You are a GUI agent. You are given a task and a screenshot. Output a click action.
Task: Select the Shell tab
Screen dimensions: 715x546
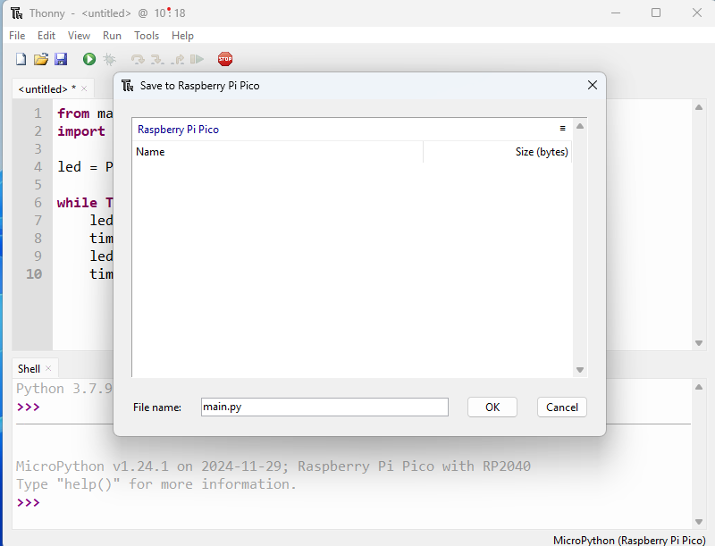click(28, 368)
